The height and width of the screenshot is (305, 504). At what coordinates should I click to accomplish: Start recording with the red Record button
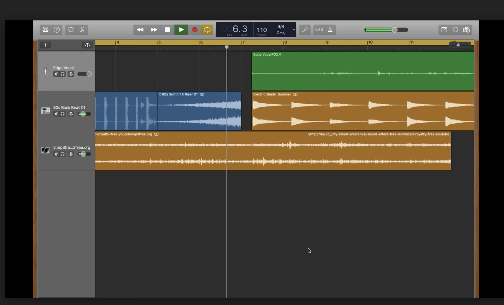[195, 30]
